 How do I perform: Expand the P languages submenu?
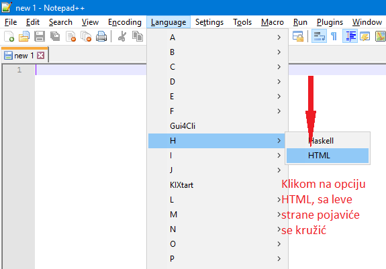[218, 259]
